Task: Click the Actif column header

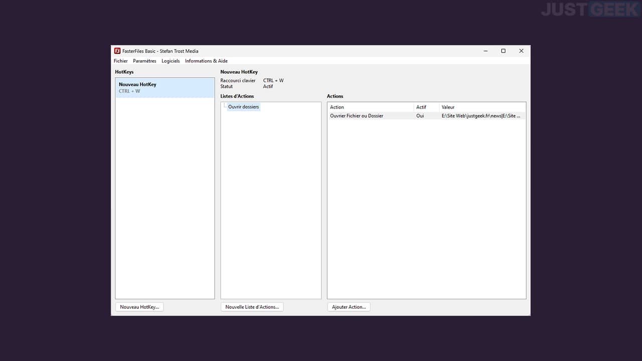Action: pos(426,107)
